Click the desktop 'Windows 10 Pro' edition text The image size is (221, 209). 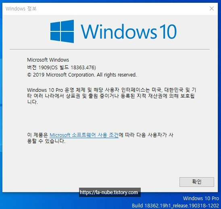click(201, 199)
